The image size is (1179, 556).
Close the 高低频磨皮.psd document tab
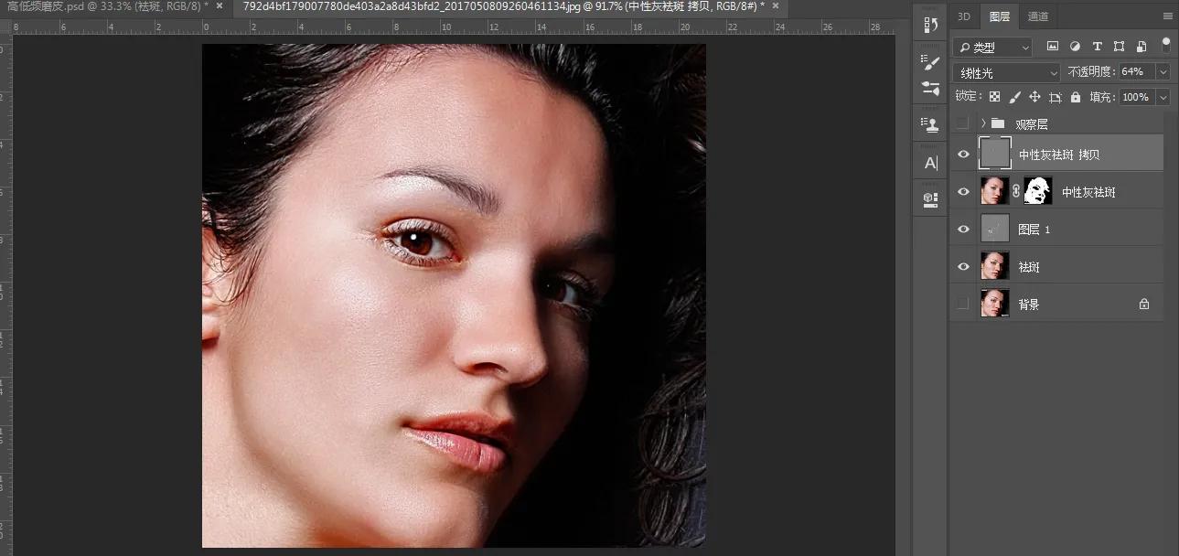pos(220,6)
